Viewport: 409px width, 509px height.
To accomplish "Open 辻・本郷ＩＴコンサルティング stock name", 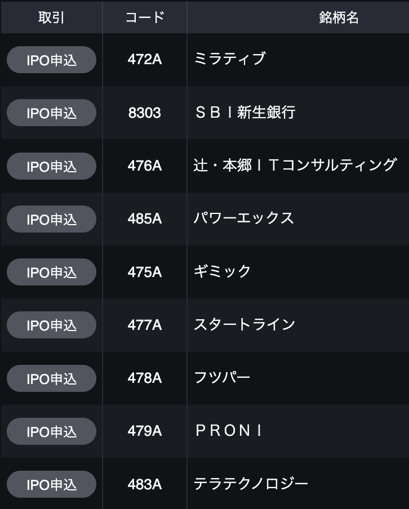I will (295, 166).
